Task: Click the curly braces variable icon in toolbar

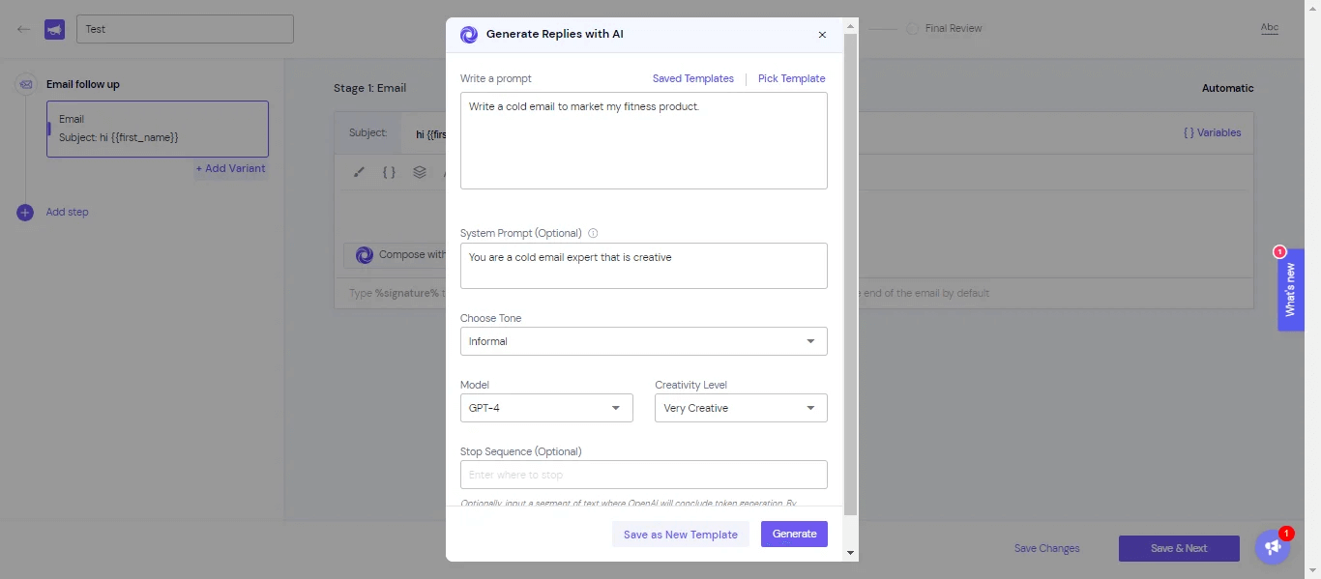Action: pyautogui.click(x=389, y=172)
